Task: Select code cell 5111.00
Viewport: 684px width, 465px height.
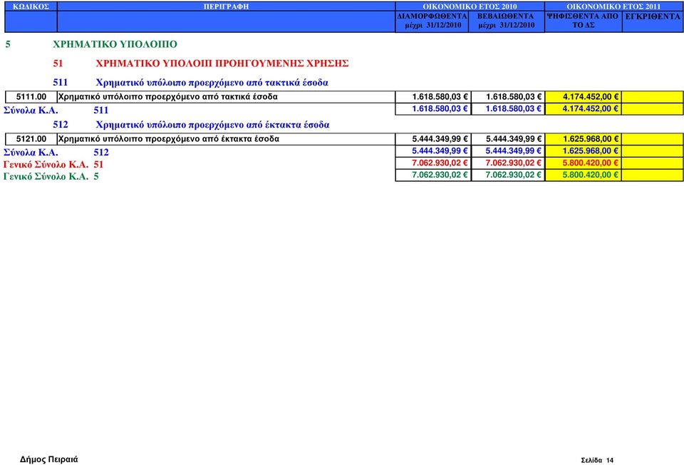Action: point(31,97)
